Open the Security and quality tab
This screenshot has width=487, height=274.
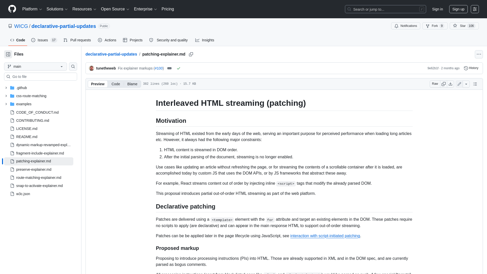(x=168, y=40)
